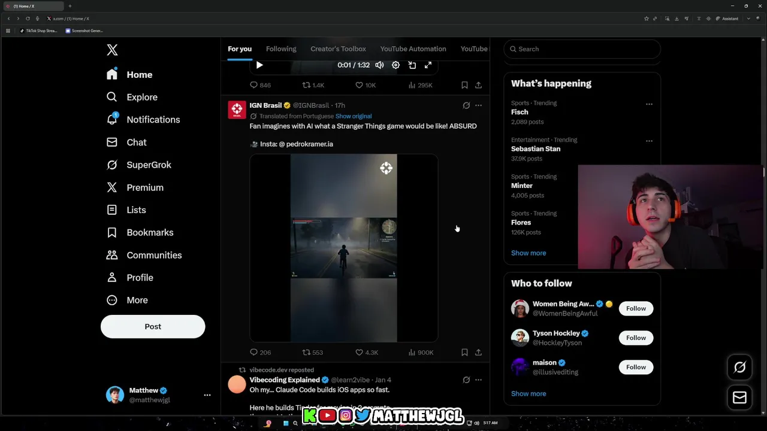Open Profile from sidebar

click(x=129, y=278)
